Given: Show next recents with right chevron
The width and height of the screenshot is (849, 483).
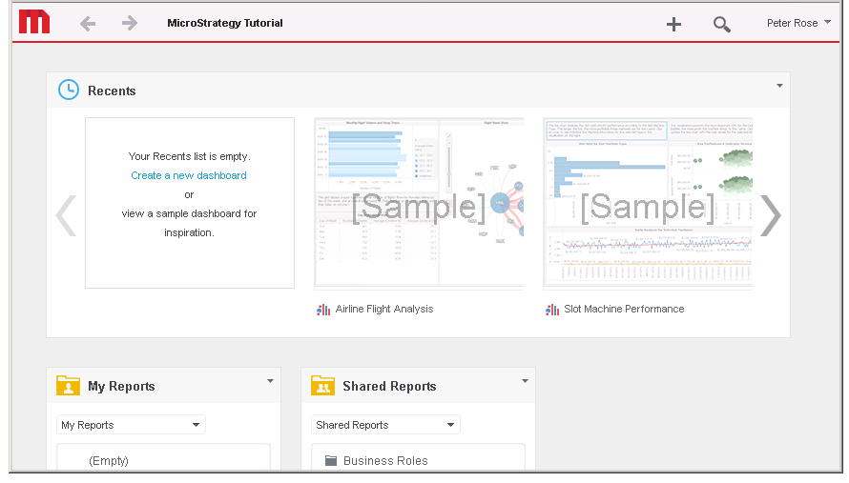Looking at the screenshot, I should click(x=770, y=216).
